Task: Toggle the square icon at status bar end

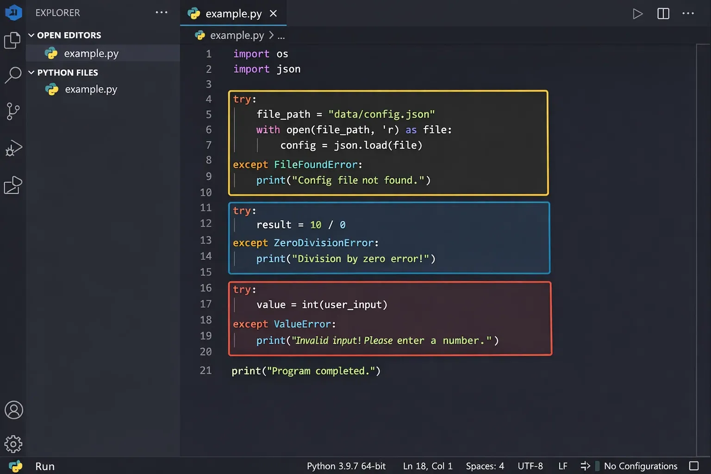Action: (693, 466)
